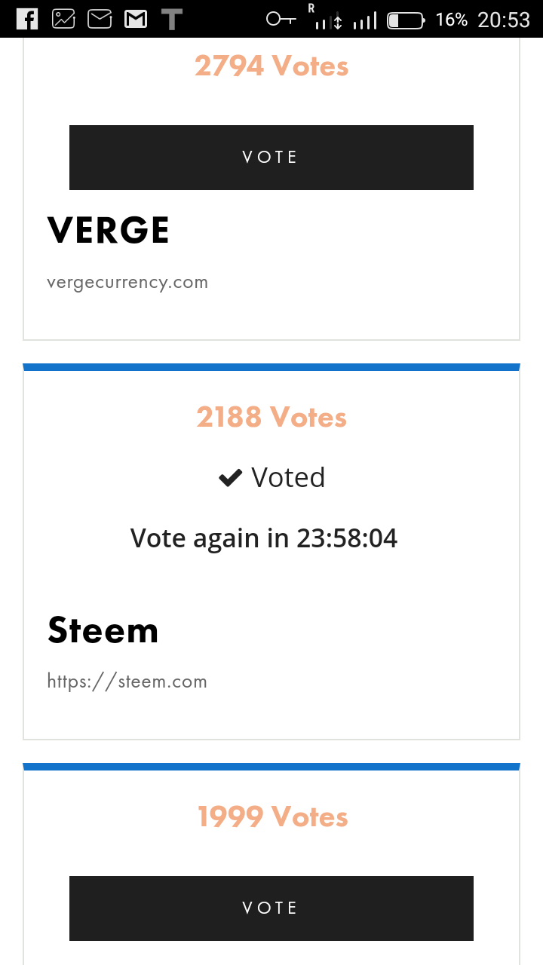543x965 pixels.
Task: Tap the VERGE heading
Action: (x=109, y=231)
